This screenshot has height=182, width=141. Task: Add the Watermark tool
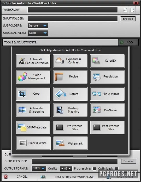point(70,143)
